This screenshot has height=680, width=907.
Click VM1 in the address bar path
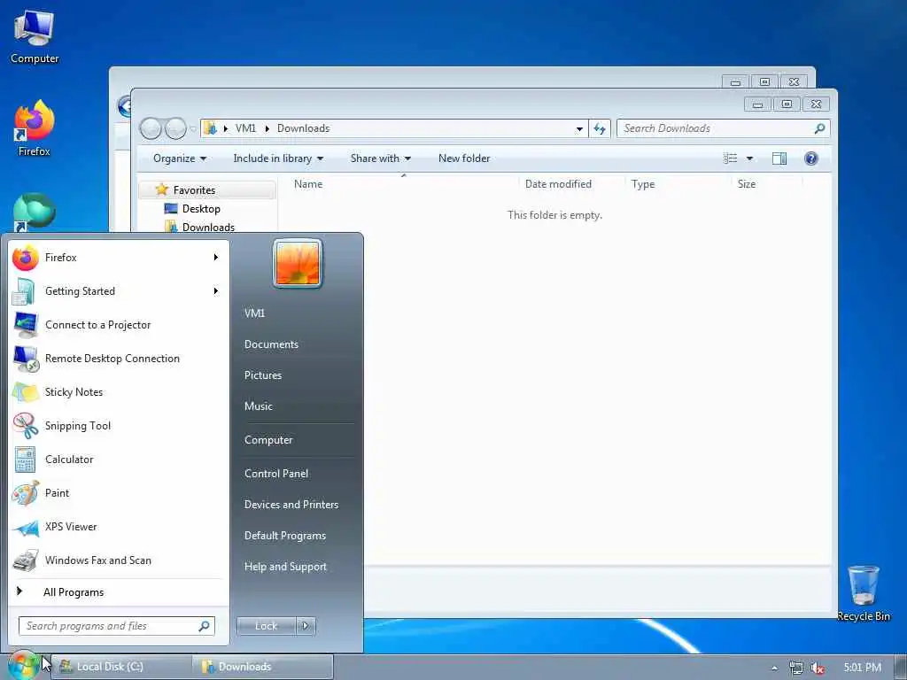(245, 128)
